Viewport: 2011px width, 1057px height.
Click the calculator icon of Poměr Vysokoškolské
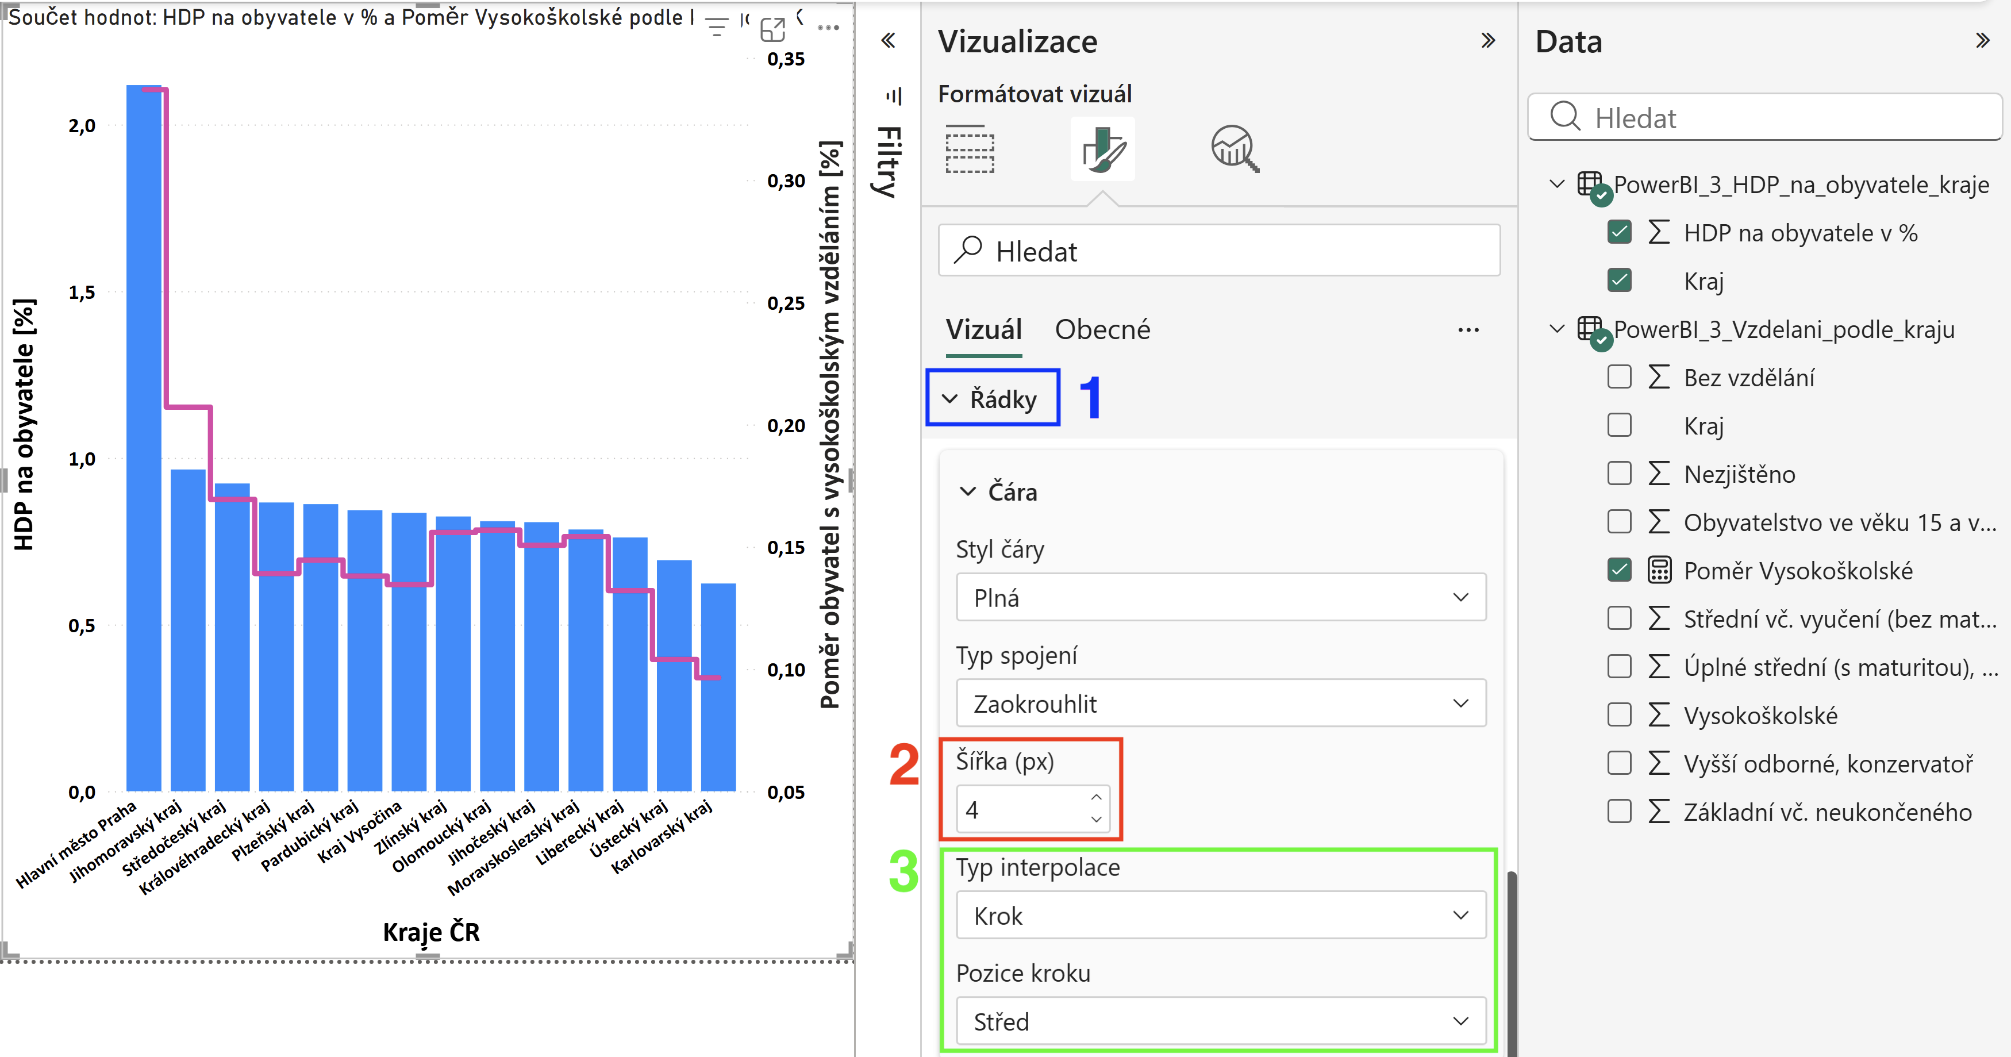click(x=1659, y=571)
